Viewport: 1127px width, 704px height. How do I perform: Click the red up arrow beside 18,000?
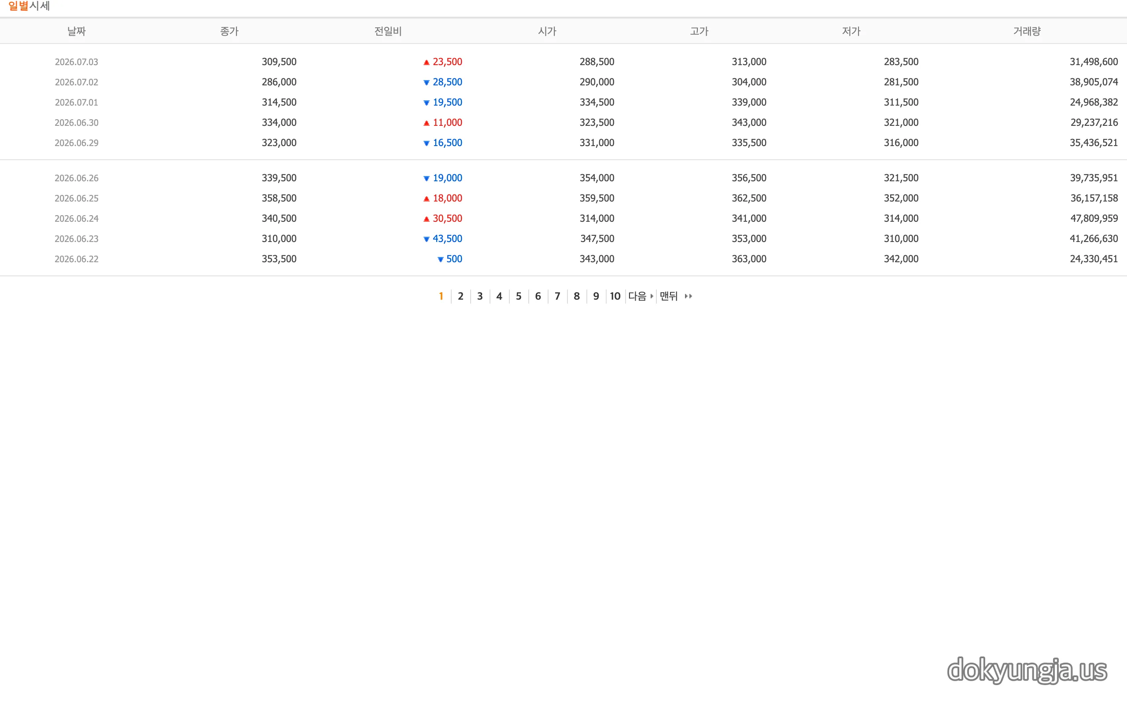pyautogui.click(x=426, y=199)
